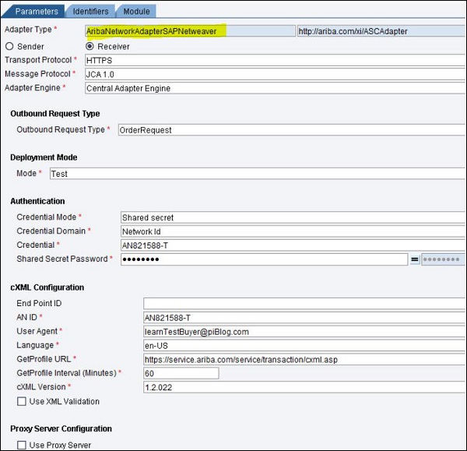Focus the empty End Point ID field

(x=304, y=303)
